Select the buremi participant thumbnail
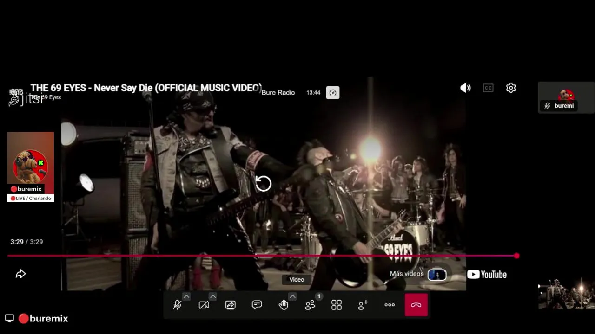The width and height of the screenshot is (595, 334). tap(566, 97)
